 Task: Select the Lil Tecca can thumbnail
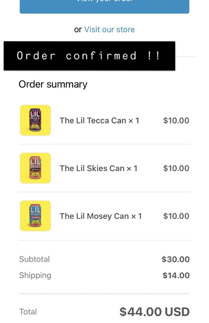tap(35, 120)
